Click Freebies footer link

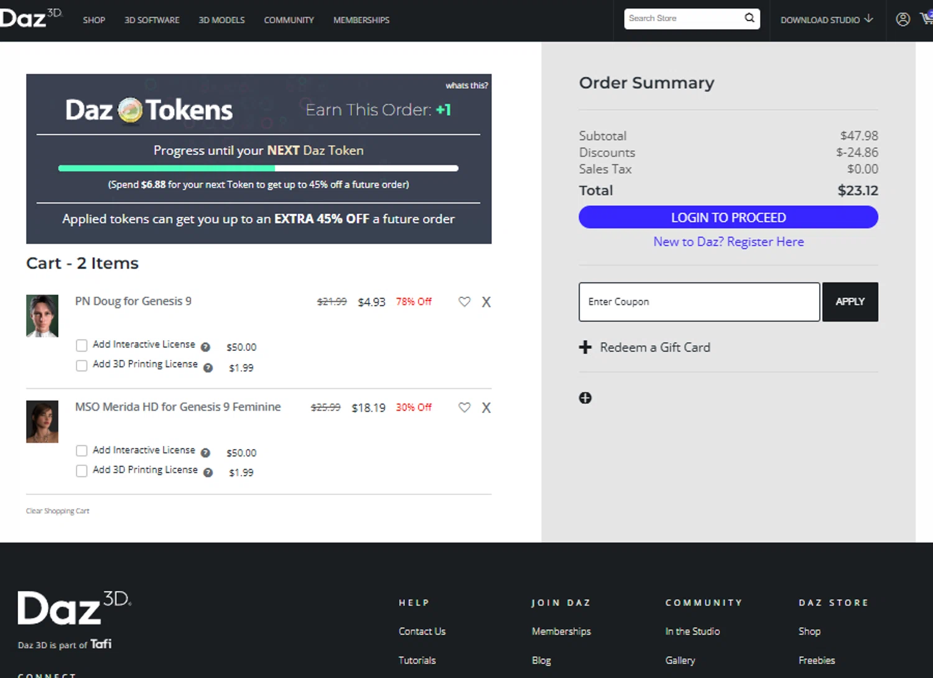[817, 661]
